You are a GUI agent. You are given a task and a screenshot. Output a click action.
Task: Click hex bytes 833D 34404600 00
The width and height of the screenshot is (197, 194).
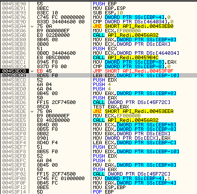61,21
